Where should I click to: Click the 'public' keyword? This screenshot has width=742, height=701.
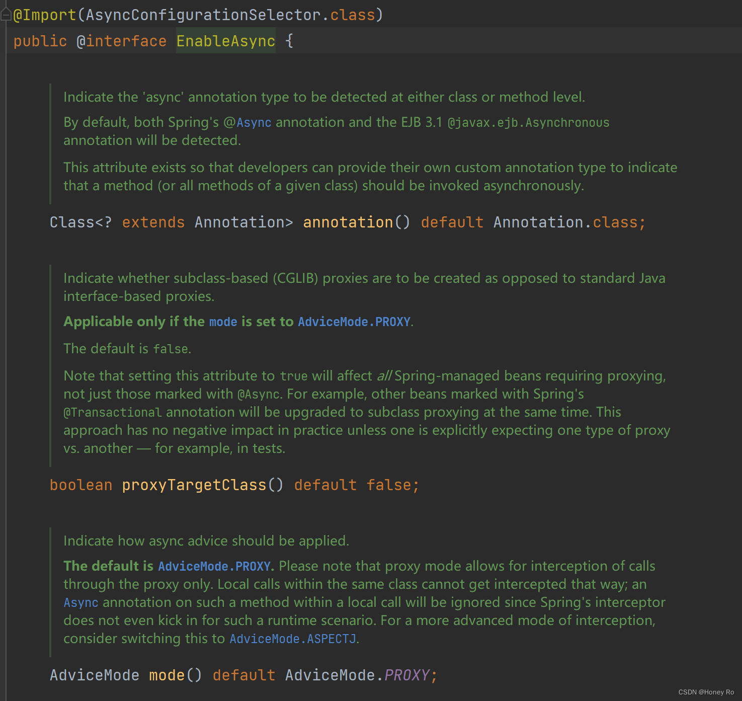(40, 41)
